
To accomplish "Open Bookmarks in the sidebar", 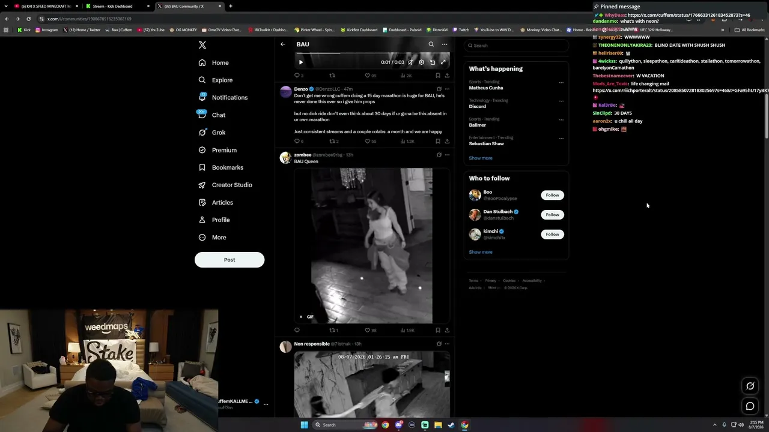I will (220, 167).
